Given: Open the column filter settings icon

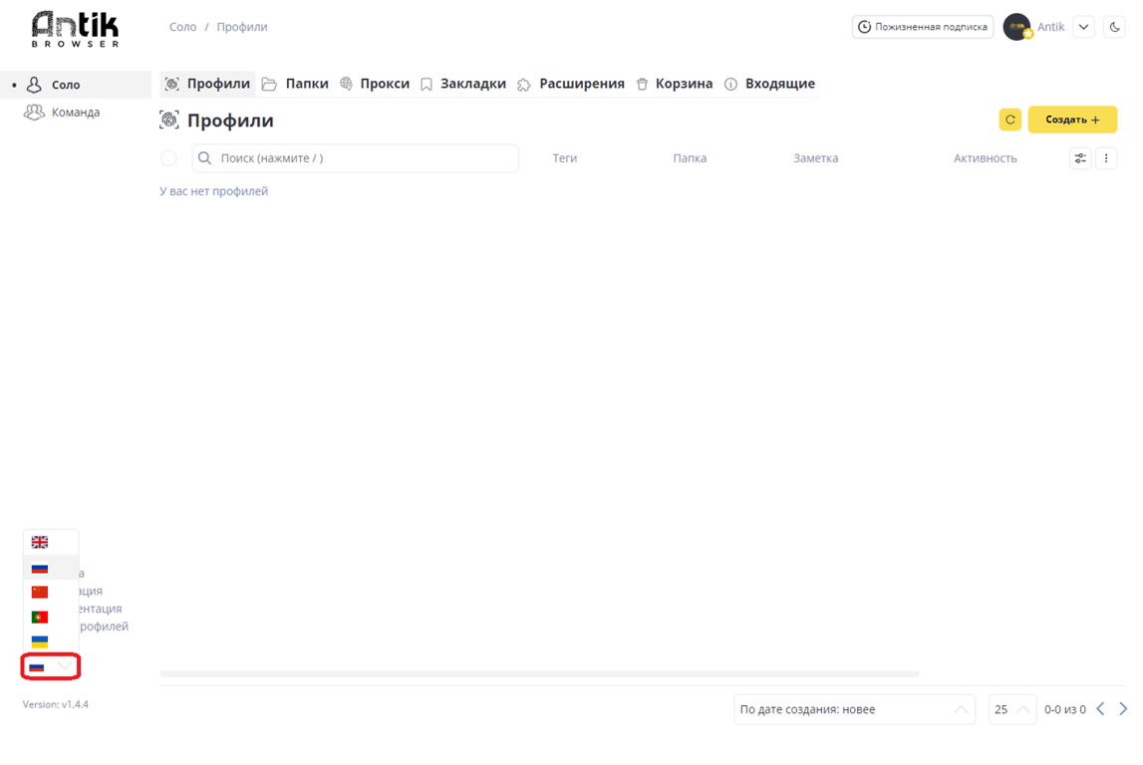Looking at the screenshot, I should [x=1080, y=158].
